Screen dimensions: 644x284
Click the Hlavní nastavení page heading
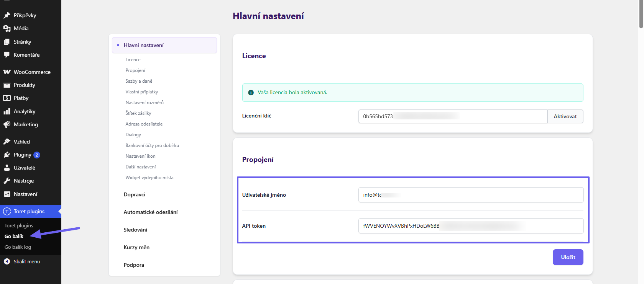(x=268, y=16)
